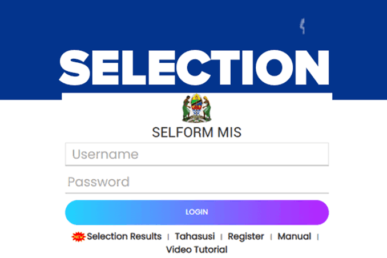
Task: Click the left figure in the coat of arms
Action: coord(187,107)
